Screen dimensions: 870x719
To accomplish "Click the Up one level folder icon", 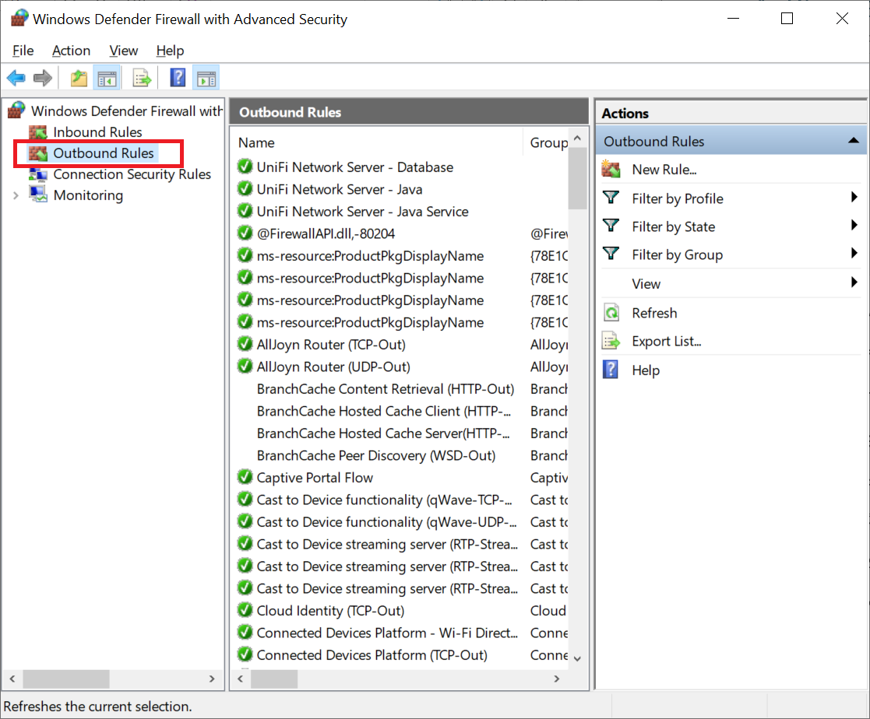I will [79, 78].
